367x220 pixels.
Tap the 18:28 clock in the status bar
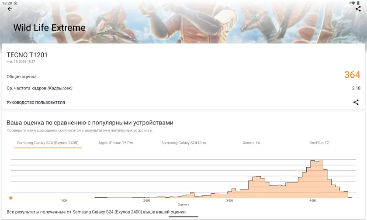point(7,3)
